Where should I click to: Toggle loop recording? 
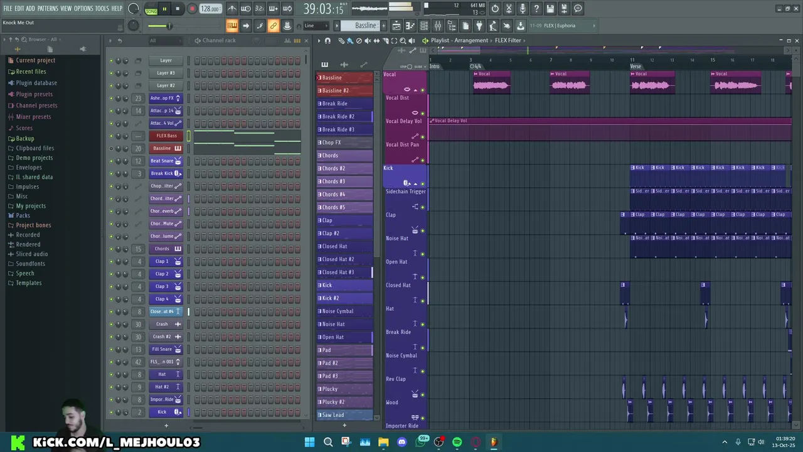tap(287, 9)
